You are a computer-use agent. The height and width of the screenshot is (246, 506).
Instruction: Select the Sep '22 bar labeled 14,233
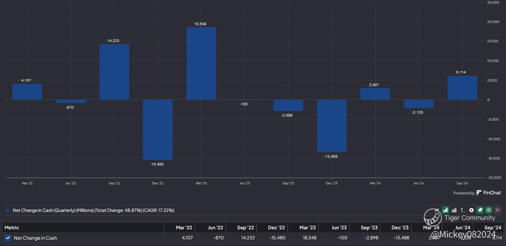(114, 72)
